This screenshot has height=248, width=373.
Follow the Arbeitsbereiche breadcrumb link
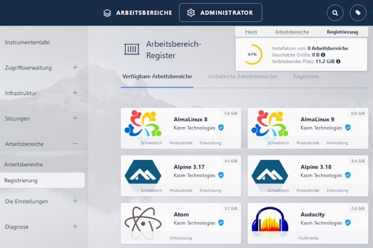click(292, 32)
